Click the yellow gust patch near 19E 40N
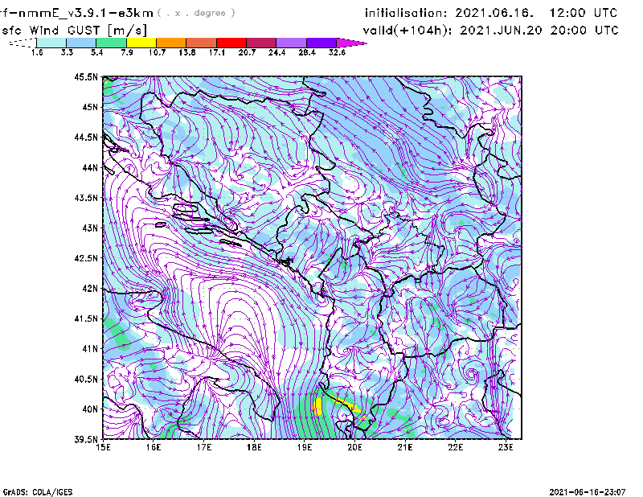This screenshot has width=643, height=497. pos(317,407)
